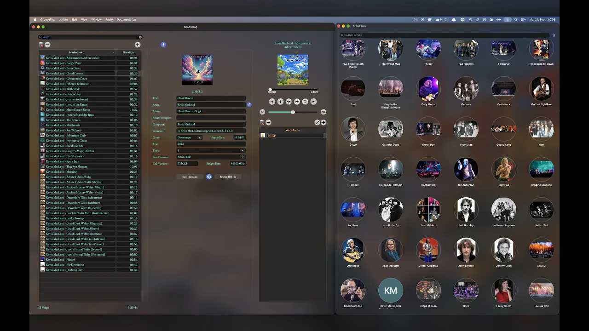The image size is (589, 331).
Task: Open the View menu
Action: pyautogui.click(x=84, y=20)
